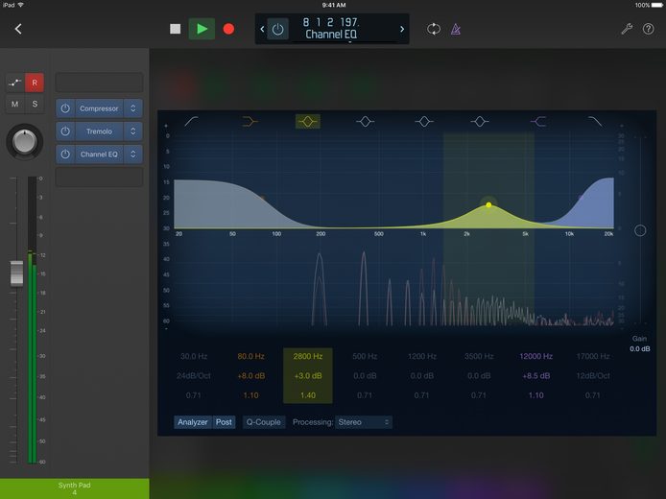Select the 12dB/Oct slope value

pos(593,376)
